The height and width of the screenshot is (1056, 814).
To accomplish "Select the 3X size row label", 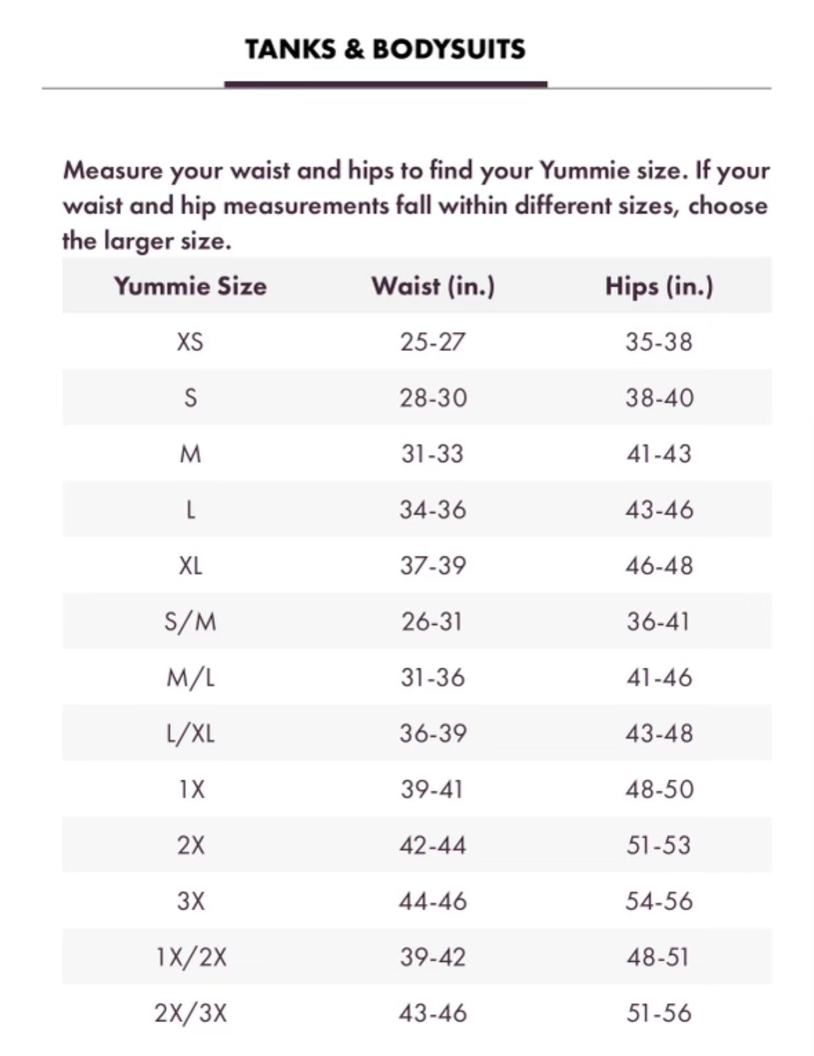I will pos(191,901).
